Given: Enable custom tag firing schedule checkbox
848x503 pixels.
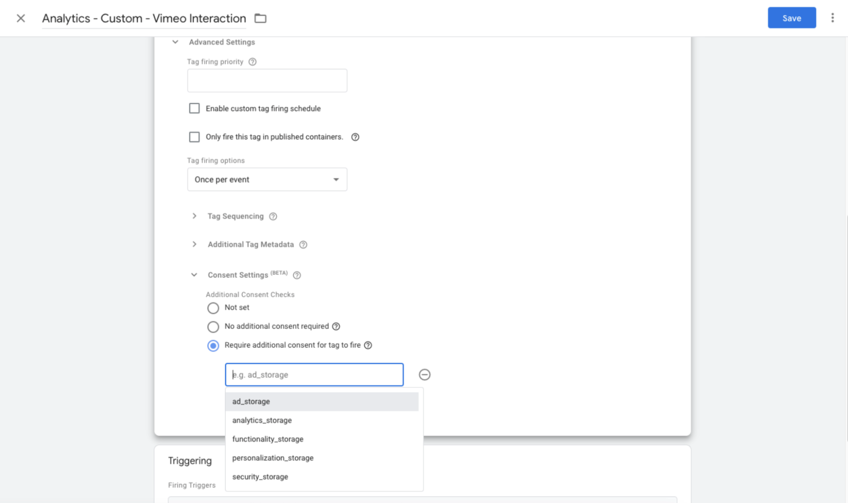Looking at the screenshot, I should (x=194, y=109).
